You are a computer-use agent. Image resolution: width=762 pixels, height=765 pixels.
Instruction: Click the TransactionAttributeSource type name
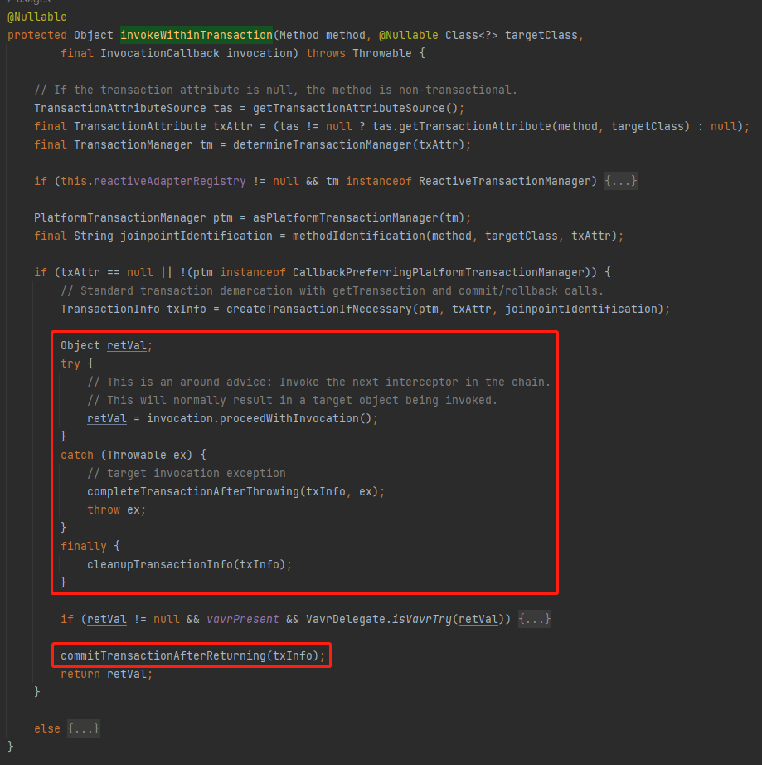coord(120,109)
